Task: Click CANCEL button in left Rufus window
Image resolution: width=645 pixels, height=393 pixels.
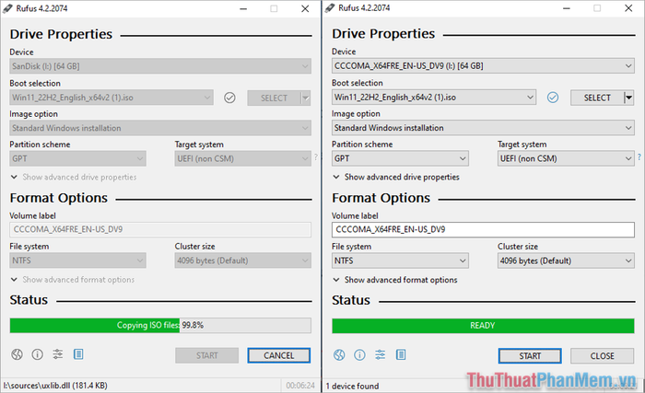Action: tap(279, 355)
